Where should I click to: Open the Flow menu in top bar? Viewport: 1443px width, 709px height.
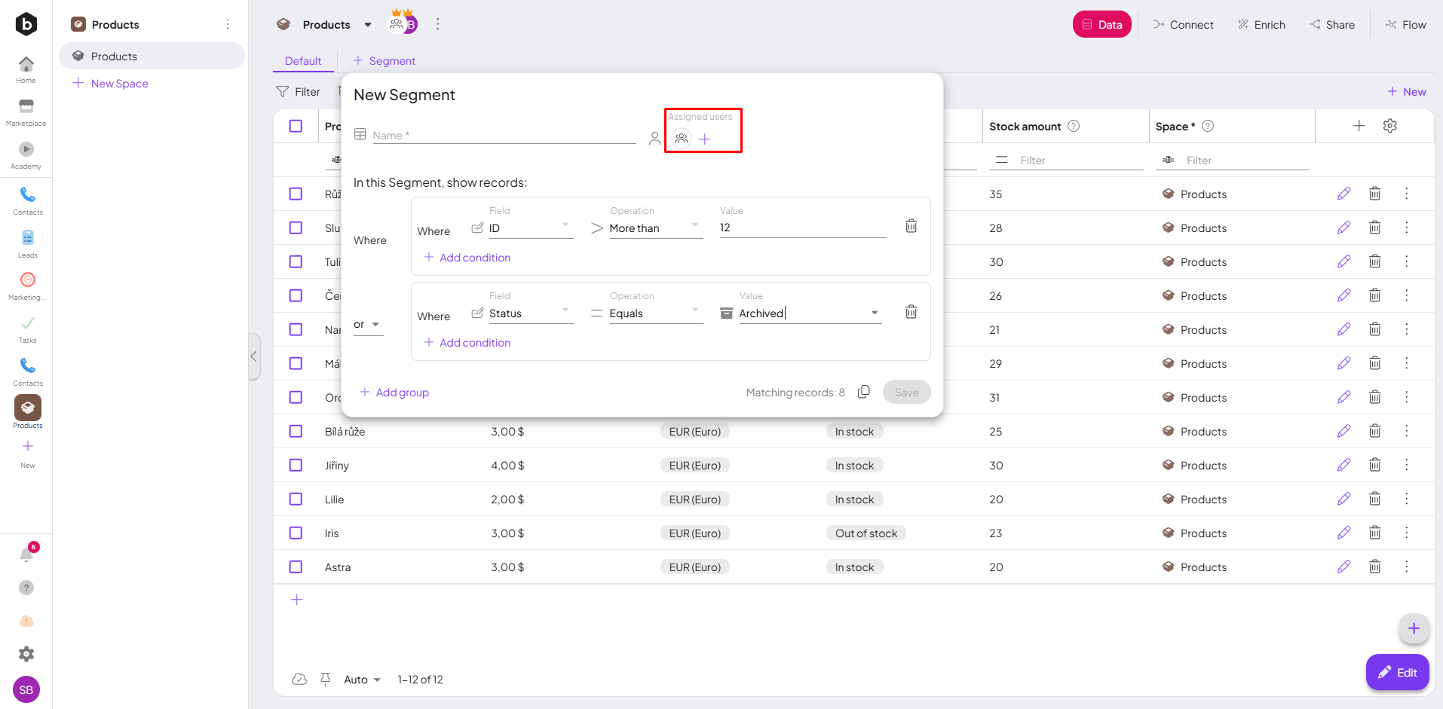(1406, 25)
